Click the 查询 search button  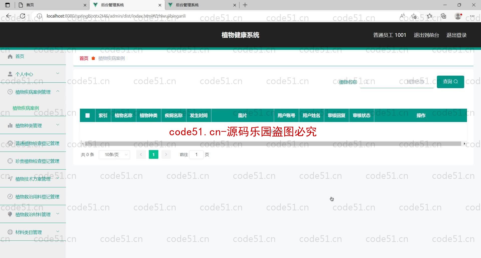tap(450, 82)
